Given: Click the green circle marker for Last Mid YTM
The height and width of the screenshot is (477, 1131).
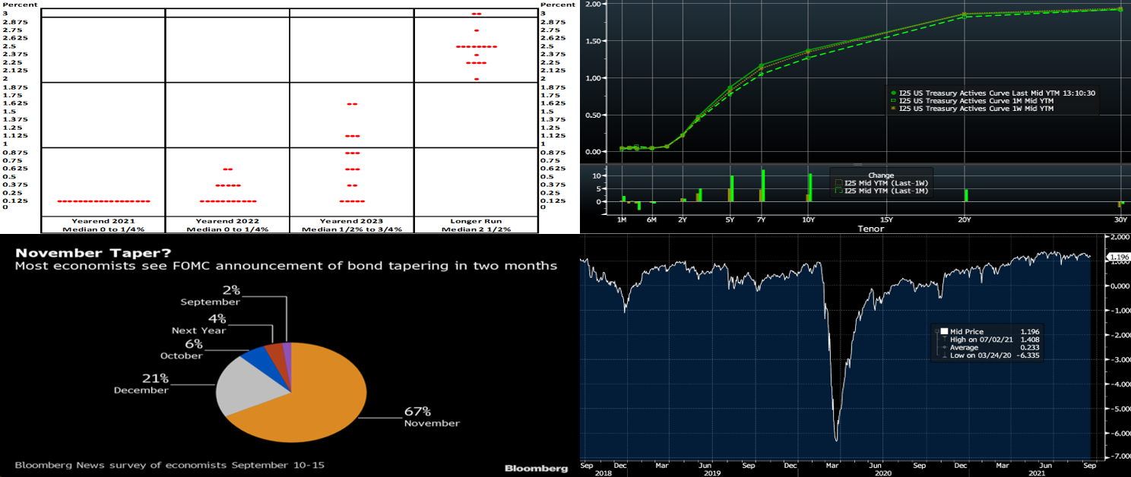Looking at the screenshot, I should 895,92.
